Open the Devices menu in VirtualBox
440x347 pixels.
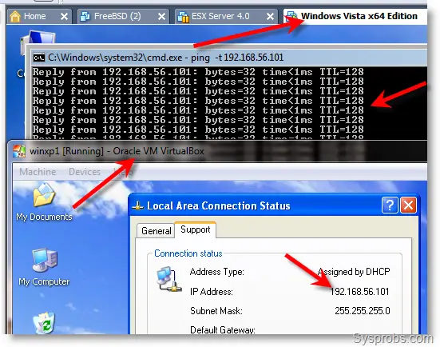85,171
